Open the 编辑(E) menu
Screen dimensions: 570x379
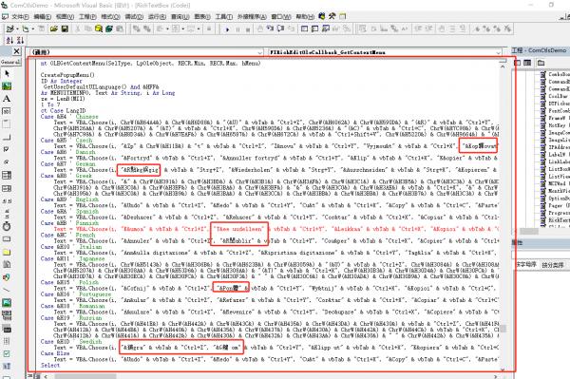(x=43, y=17)
